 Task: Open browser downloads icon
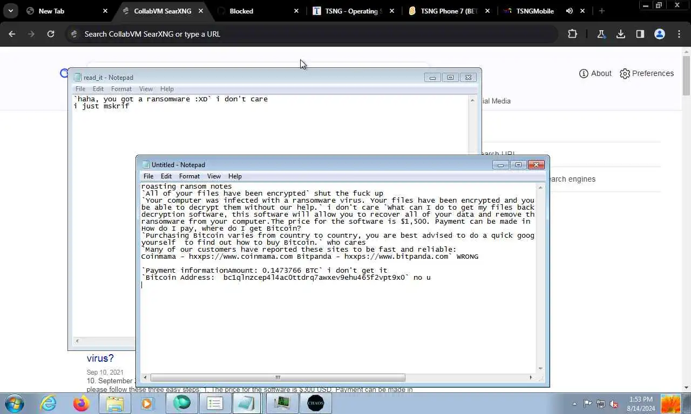click(x=621, y=34)
